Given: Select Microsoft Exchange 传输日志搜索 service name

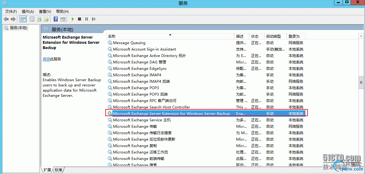Looking at the screenshot, I should [x=142, y=133].
